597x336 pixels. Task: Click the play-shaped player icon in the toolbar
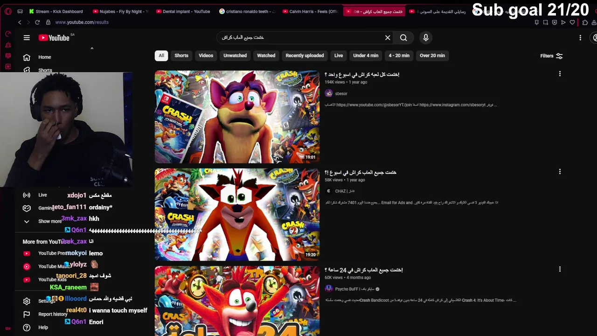click(x=563, y=22)
